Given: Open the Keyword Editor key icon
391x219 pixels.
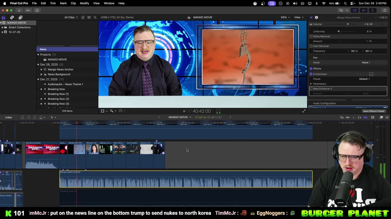Looking at the screenshot, I should pyautogui.click(x=28, y=10).
